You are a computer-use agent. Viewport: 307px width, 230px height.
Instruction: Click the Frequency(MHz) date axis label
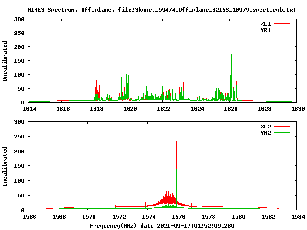pyautogui.click(x=162, y=226)
